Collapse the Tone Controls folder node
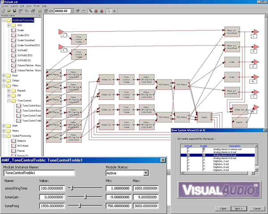Screen dimensions: 268x214 (x=9, y=101)
